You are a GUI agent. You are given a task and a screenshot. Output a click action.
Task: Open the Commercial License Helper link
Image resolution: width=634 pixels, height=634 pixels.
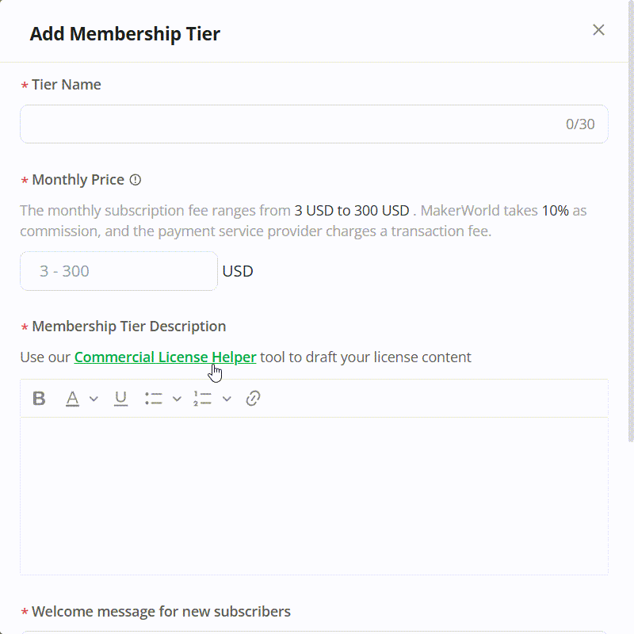165,357
